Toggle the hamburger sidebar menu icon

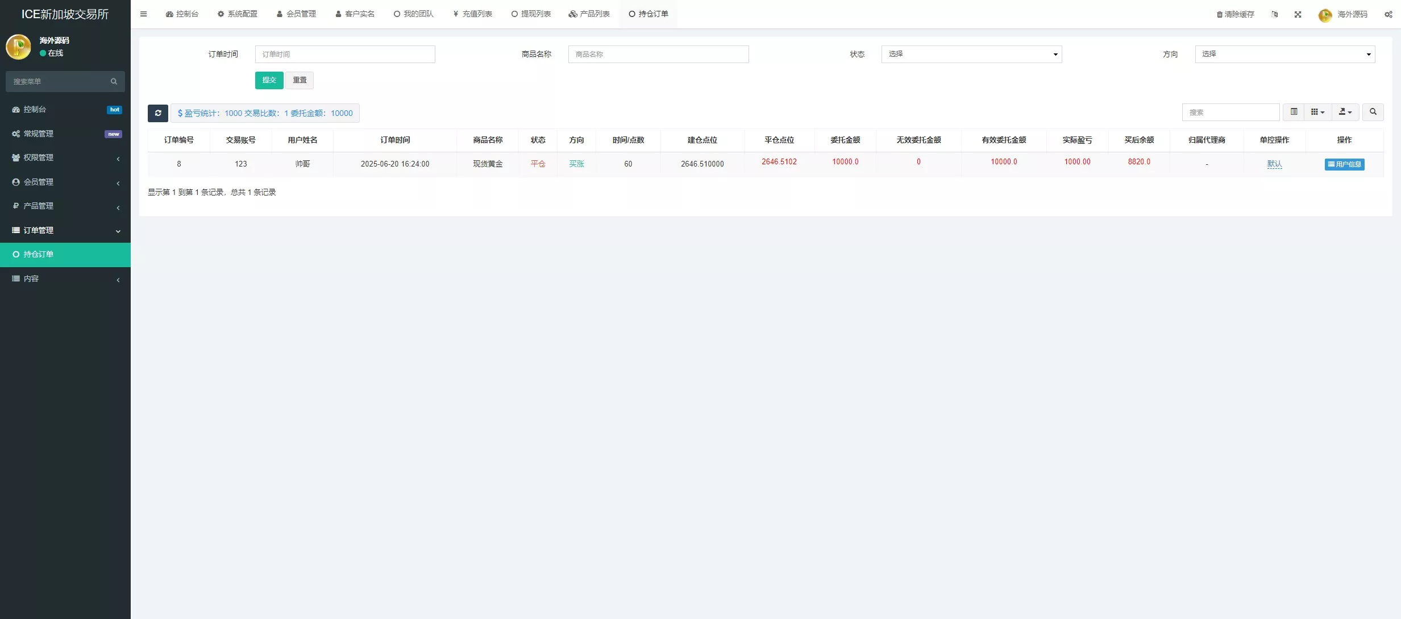click(144, 14)
